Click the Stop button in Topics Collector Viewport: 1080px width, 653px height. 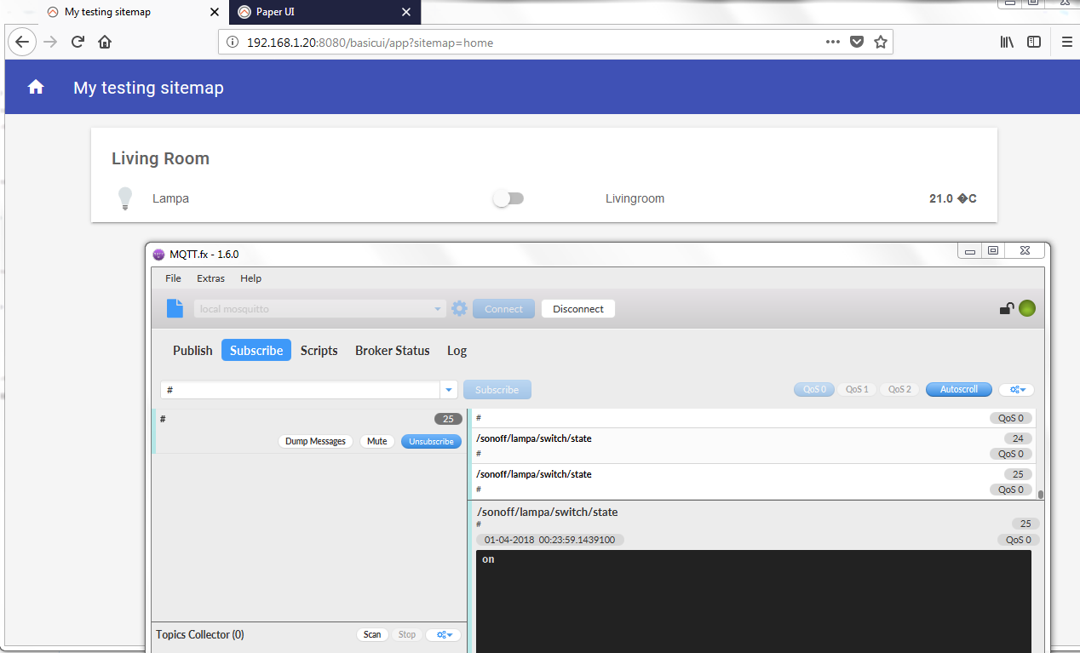pyautogui.click(x=407, y=634)
